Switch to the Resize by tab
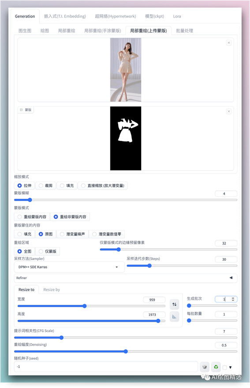 tap(52, 289)
